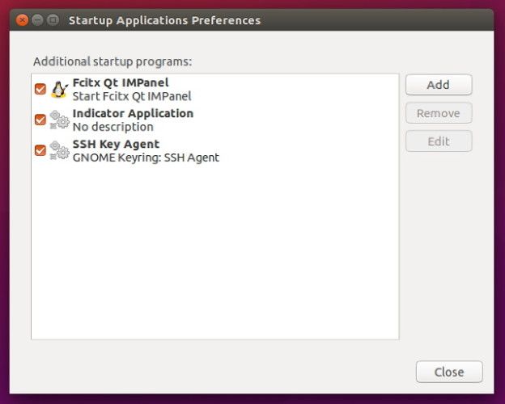Click the "No description" text

click(x=113, y=127)
